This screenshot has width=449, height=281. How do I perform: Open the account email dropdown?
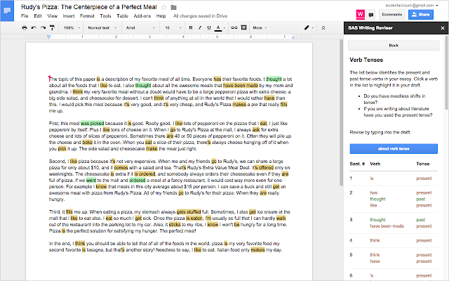[x=412, y=6]
